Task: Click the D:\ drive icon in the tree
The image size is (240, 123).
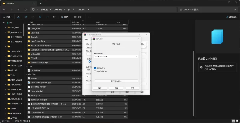Action: (7, 22)
